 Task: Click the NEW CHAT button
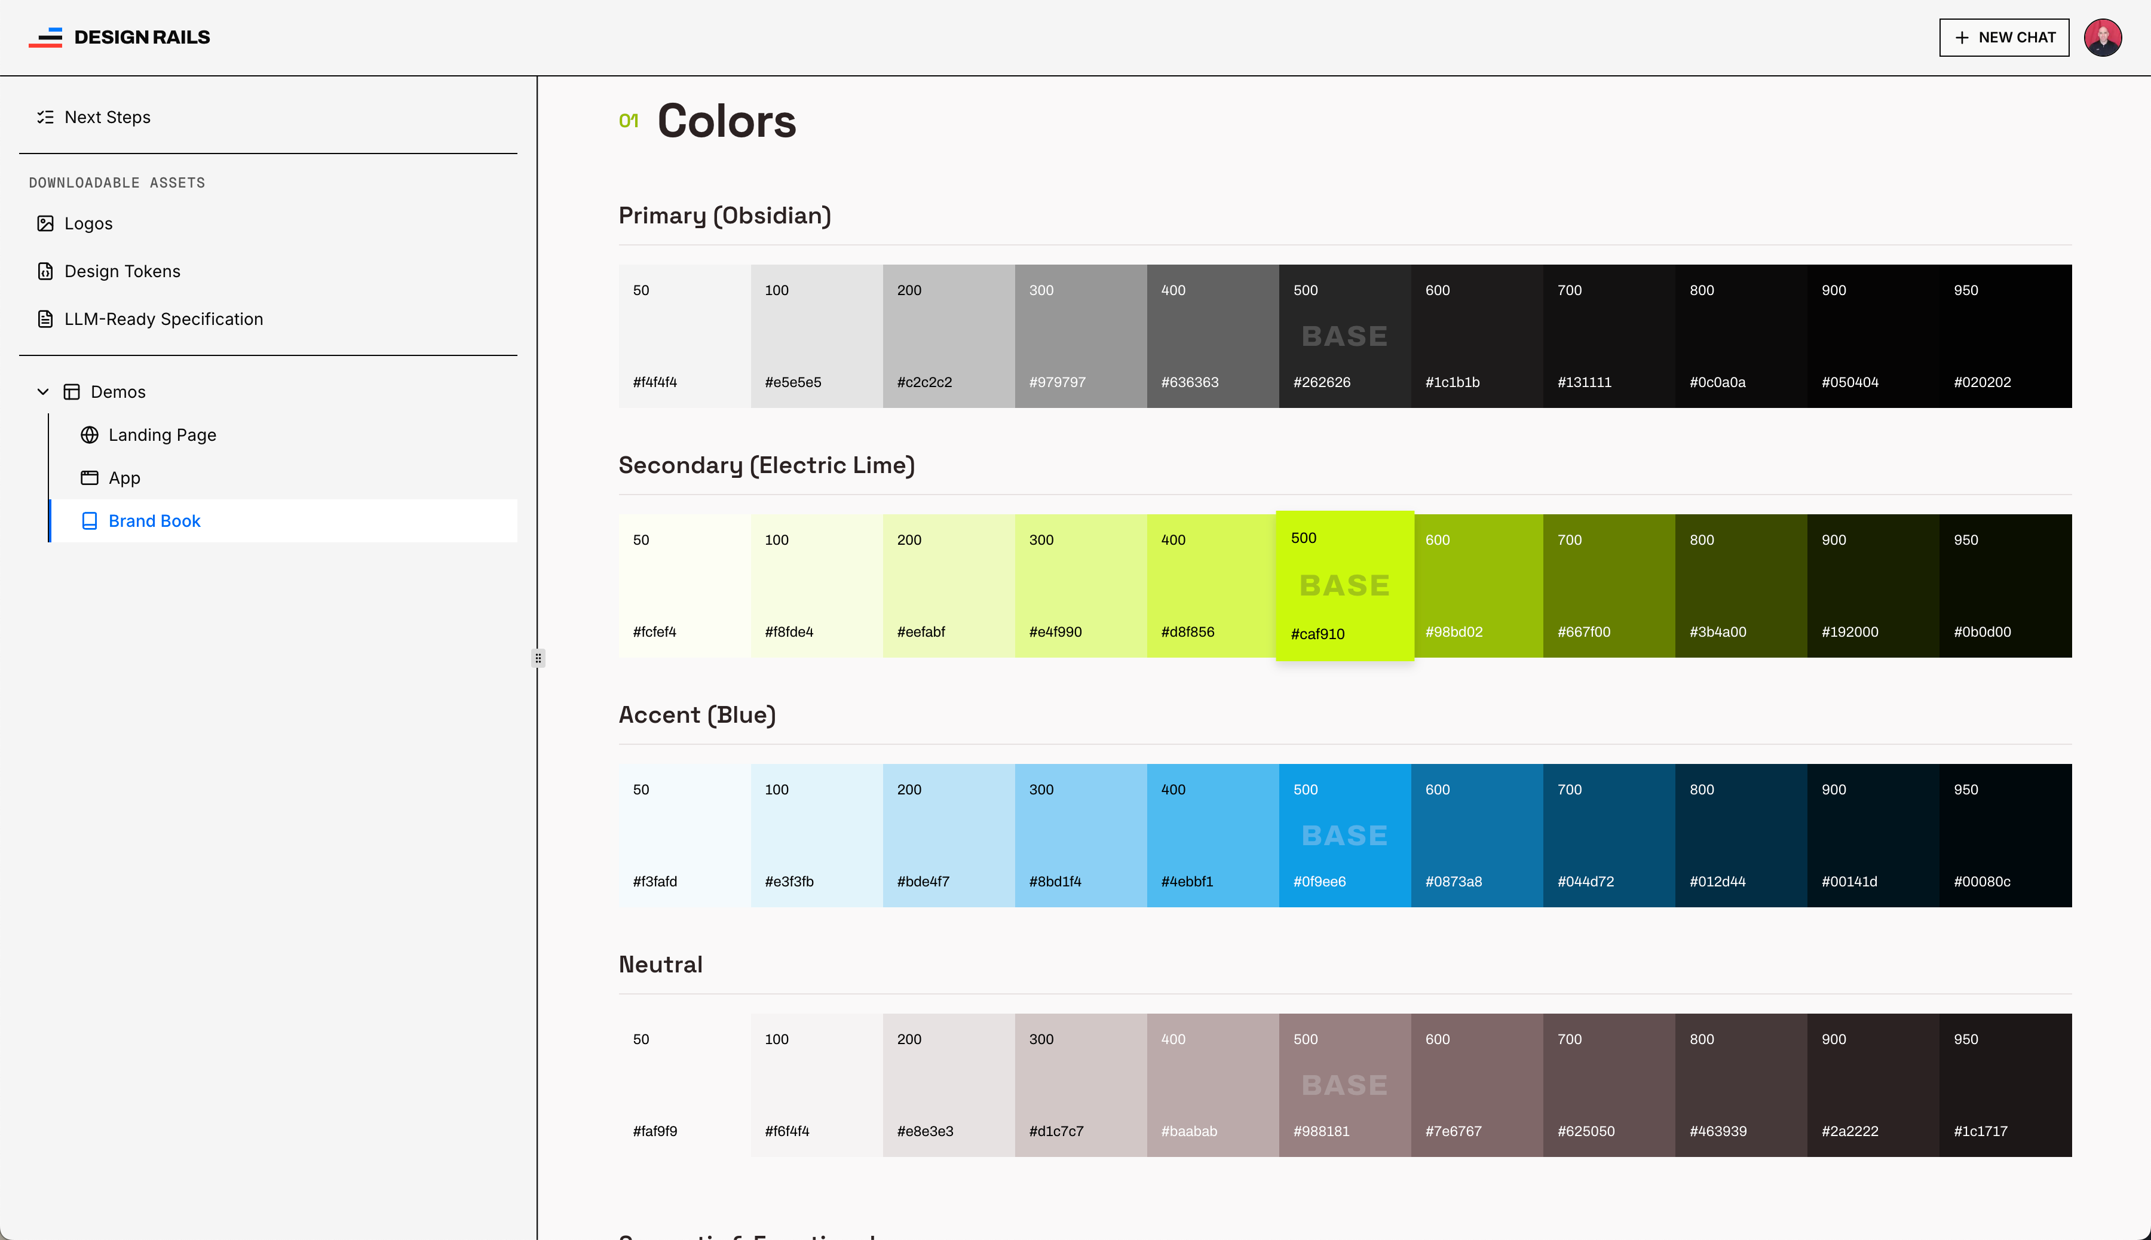point(2003,38)
